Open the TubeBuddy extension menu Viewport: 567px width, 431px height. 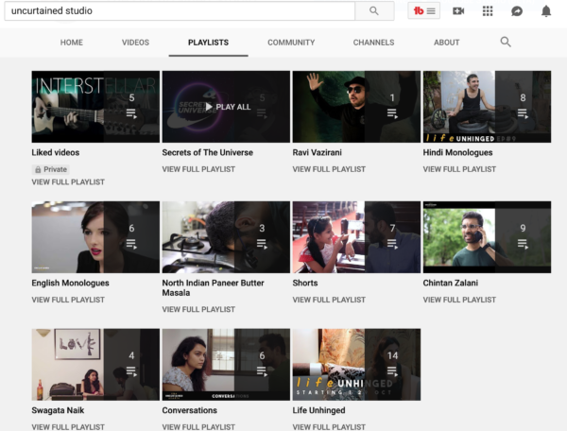pos(423,10)
